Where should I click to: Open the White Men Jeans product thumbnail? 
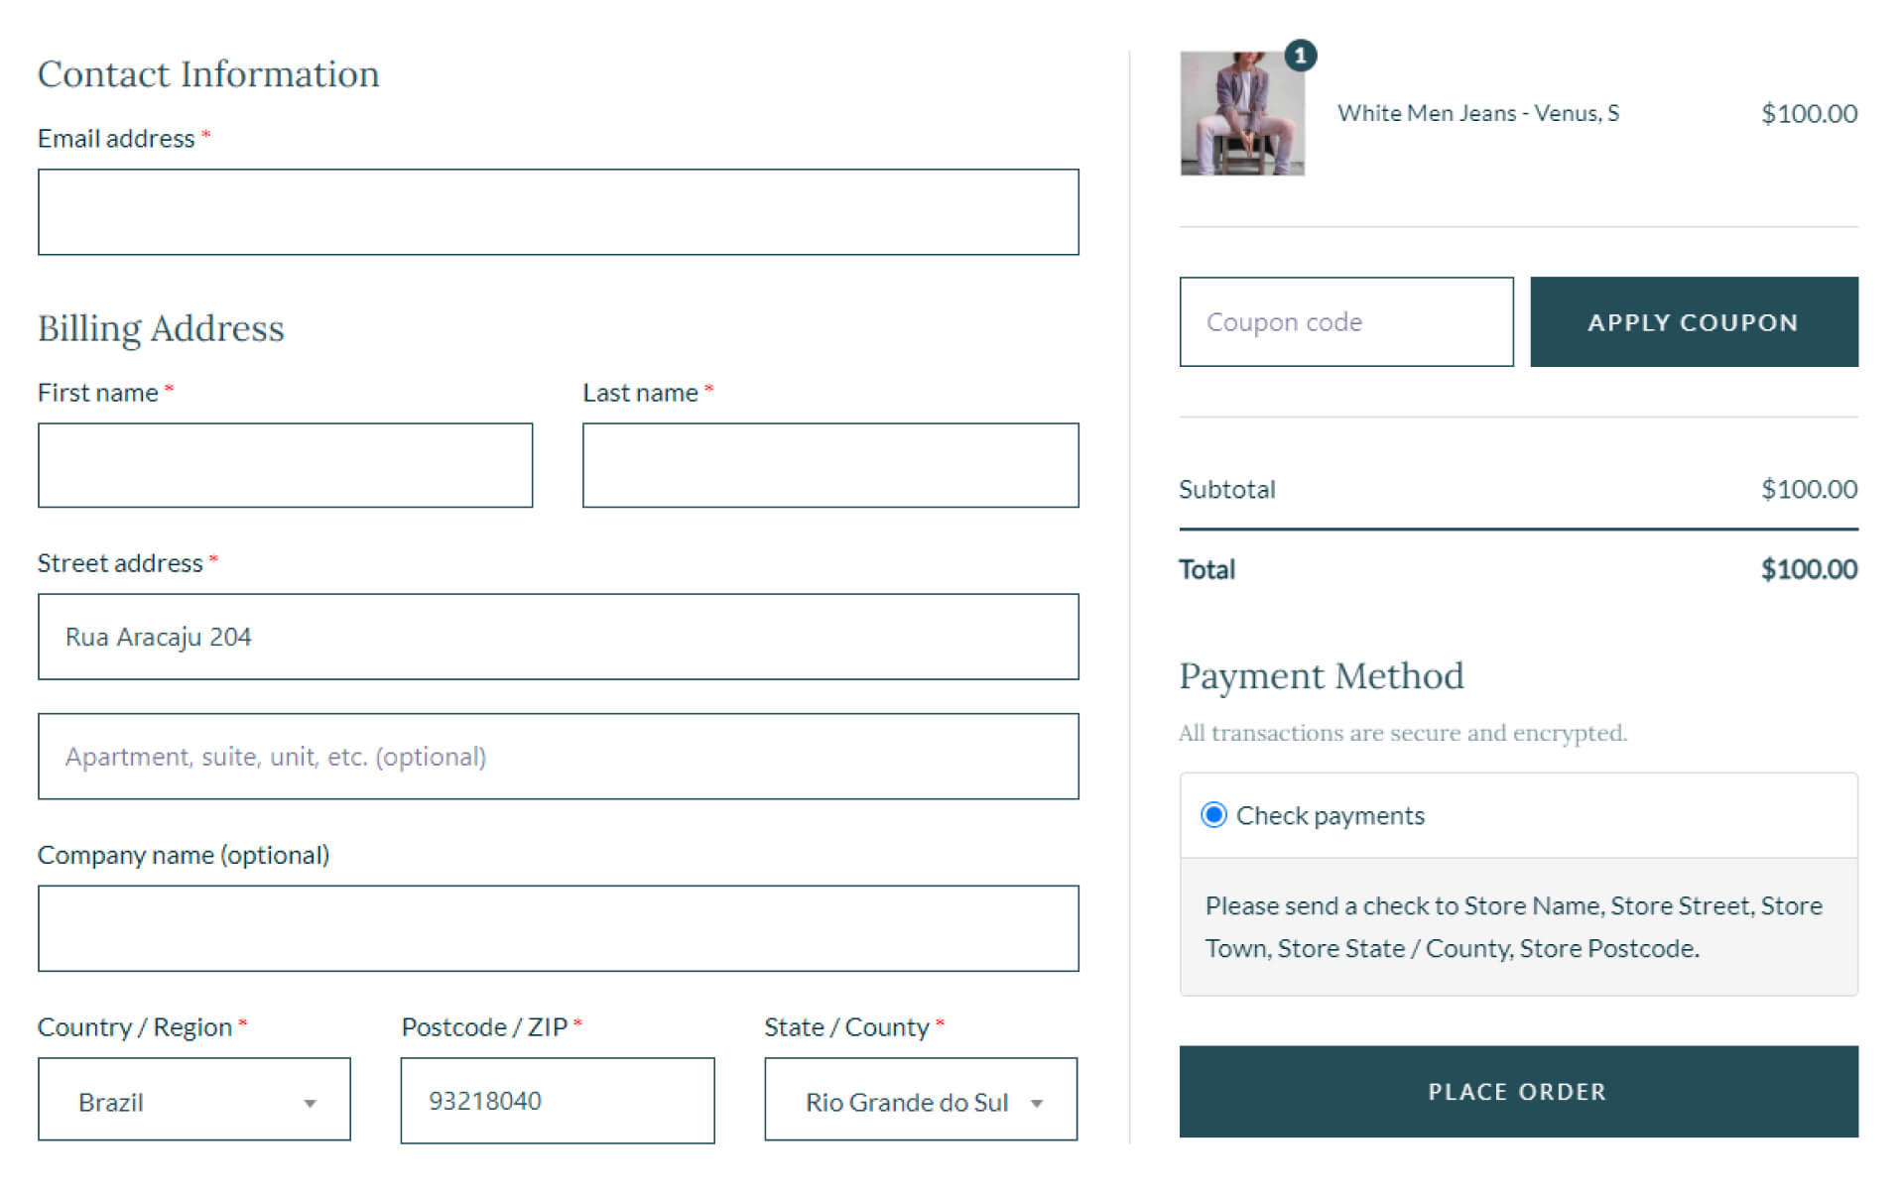point(1241,113)
